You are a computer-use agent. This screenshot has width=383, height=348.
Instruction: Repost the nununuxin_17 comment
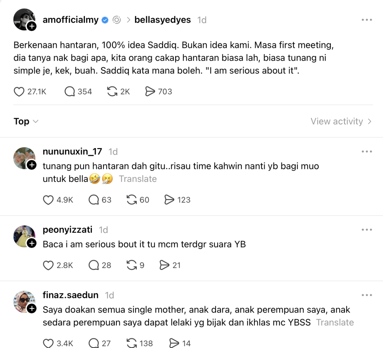(x=131, y=200)
